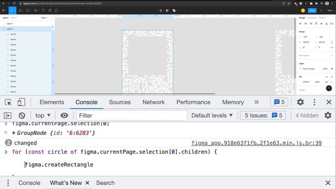Click the align horizontal centers icon
This screenshot has height=189, width=336.
point(306,24)
